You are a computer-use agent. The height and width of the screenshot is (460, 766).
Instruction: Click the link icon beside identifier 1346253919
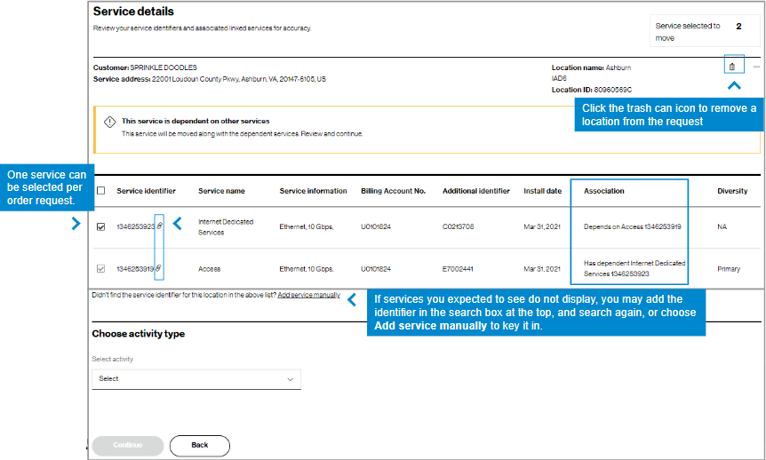coord(158,268)
